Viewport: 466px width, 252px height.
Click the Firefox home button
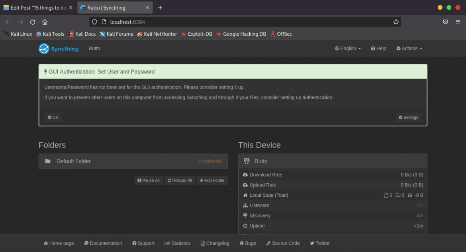pos(45,22)
